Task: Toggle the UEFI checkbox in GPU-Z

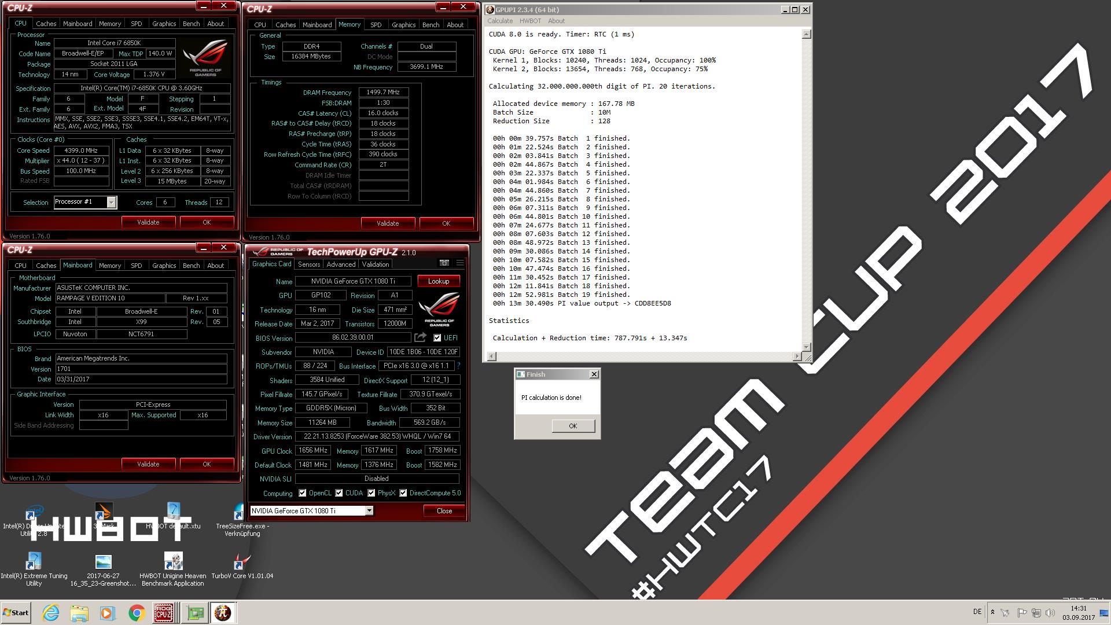Action: 437,338
